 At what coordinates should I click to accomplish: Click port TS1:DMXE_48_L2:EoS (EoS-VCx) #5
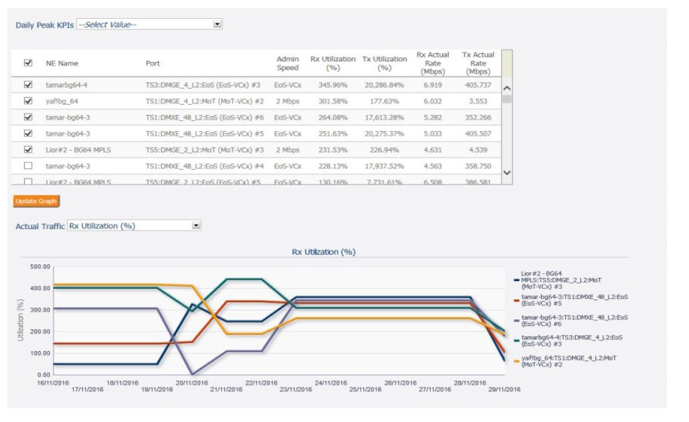[205, 134]
